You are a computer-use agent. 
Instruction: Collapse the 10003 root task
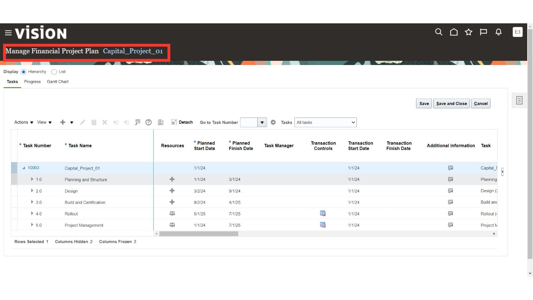24,168
